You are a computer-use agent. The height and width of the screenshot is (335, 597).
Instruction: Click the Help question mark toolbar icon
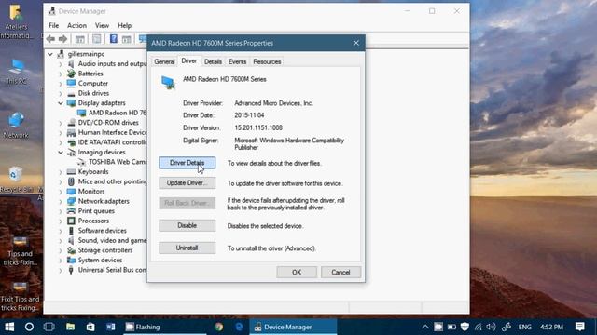click(113, 39)
